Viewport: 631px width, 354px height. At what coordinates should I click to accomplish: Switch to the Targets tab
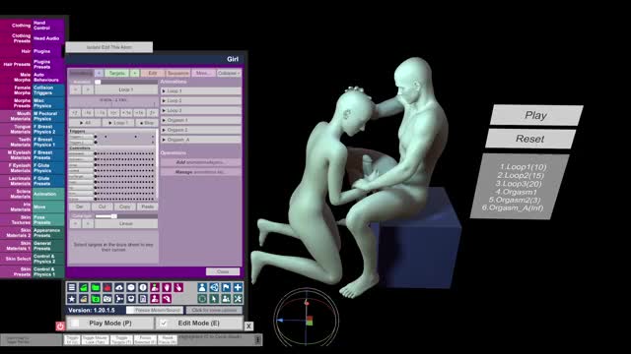tap(116, 73)
